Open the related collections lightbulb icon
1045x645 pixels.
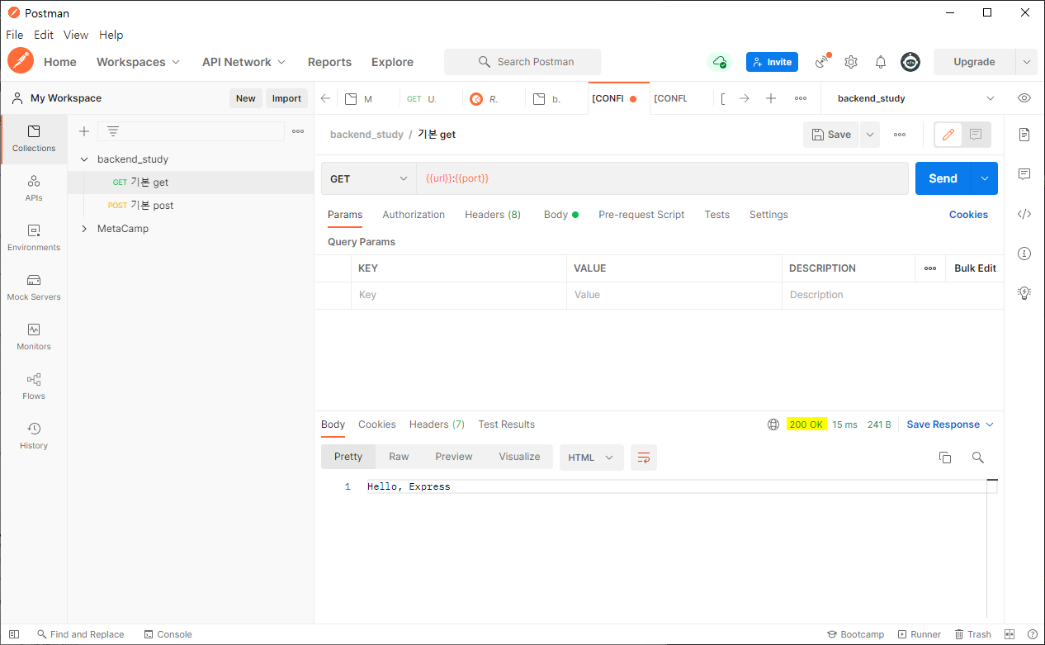coord(1024,293)
